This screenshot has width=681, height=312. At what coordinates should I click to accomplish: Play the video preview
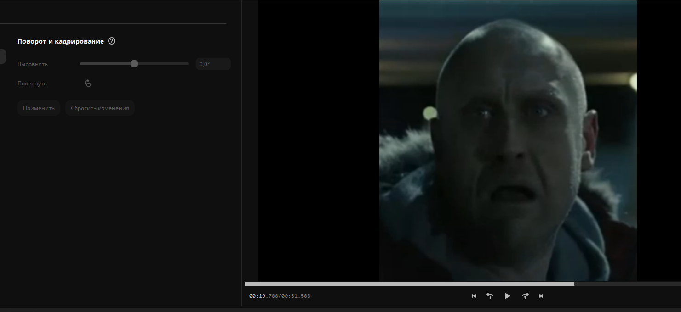click(x=507, y=296)
